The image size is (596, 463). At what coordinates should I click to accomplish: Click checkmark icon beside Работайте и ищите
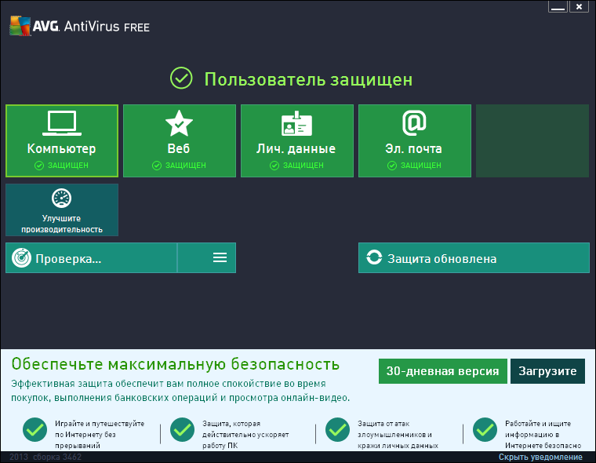485,429
